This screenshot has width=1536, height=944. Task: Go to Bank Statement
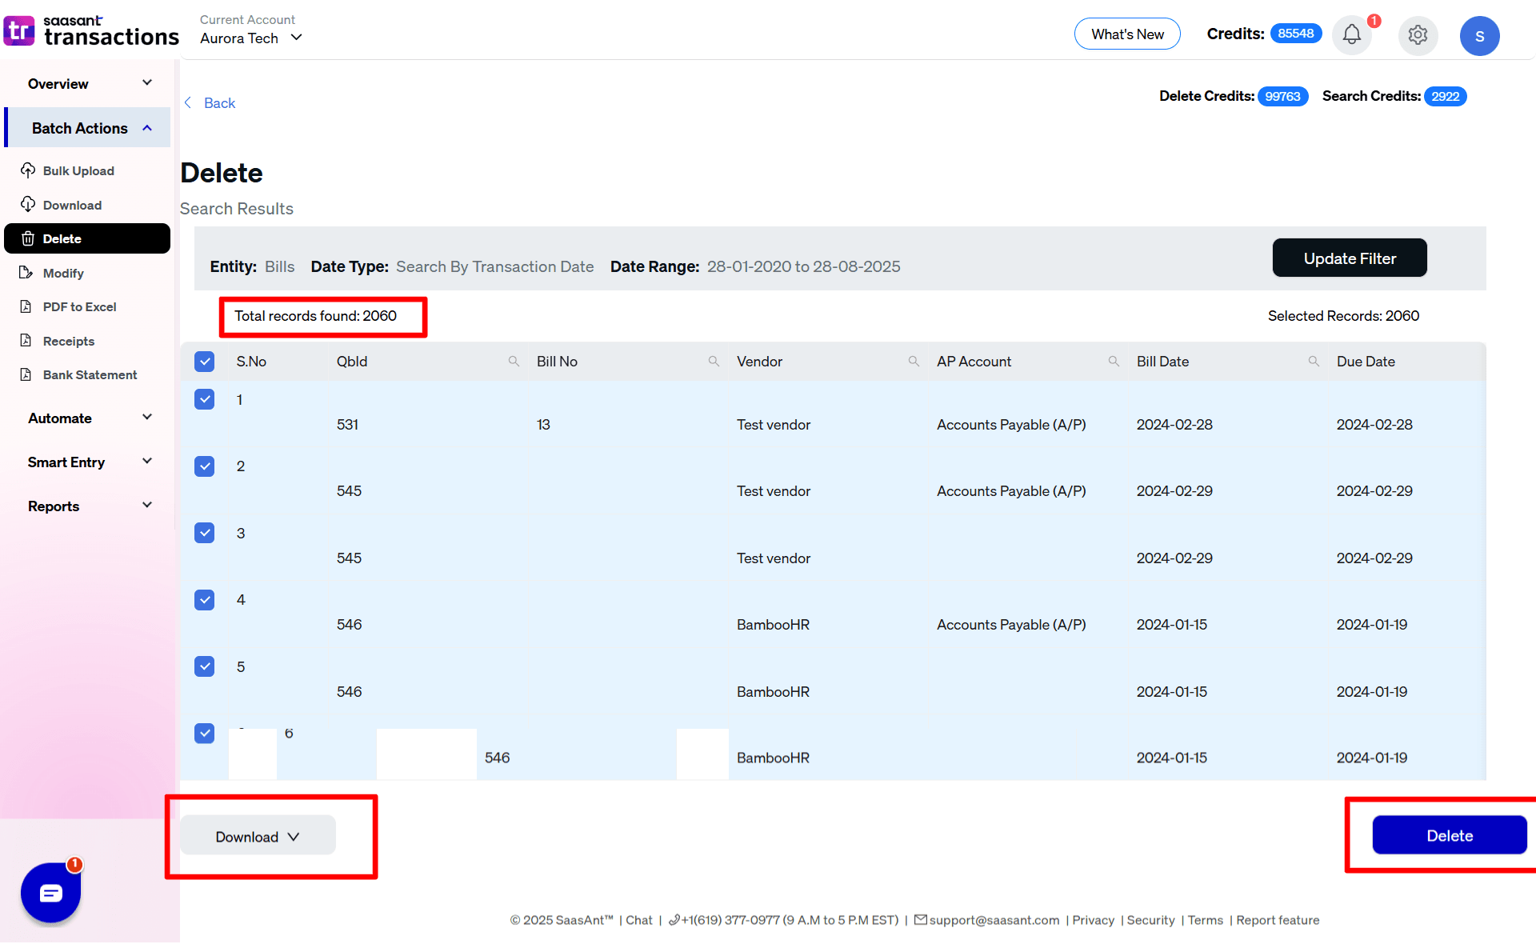(x=90, y=374)
